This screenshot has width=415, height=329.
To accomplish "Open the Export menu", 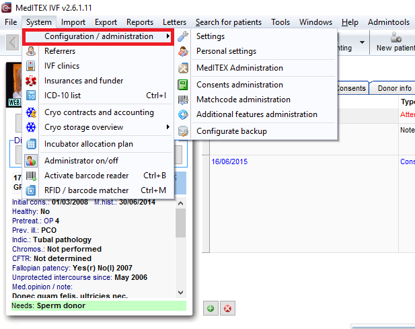I will 106,22.
